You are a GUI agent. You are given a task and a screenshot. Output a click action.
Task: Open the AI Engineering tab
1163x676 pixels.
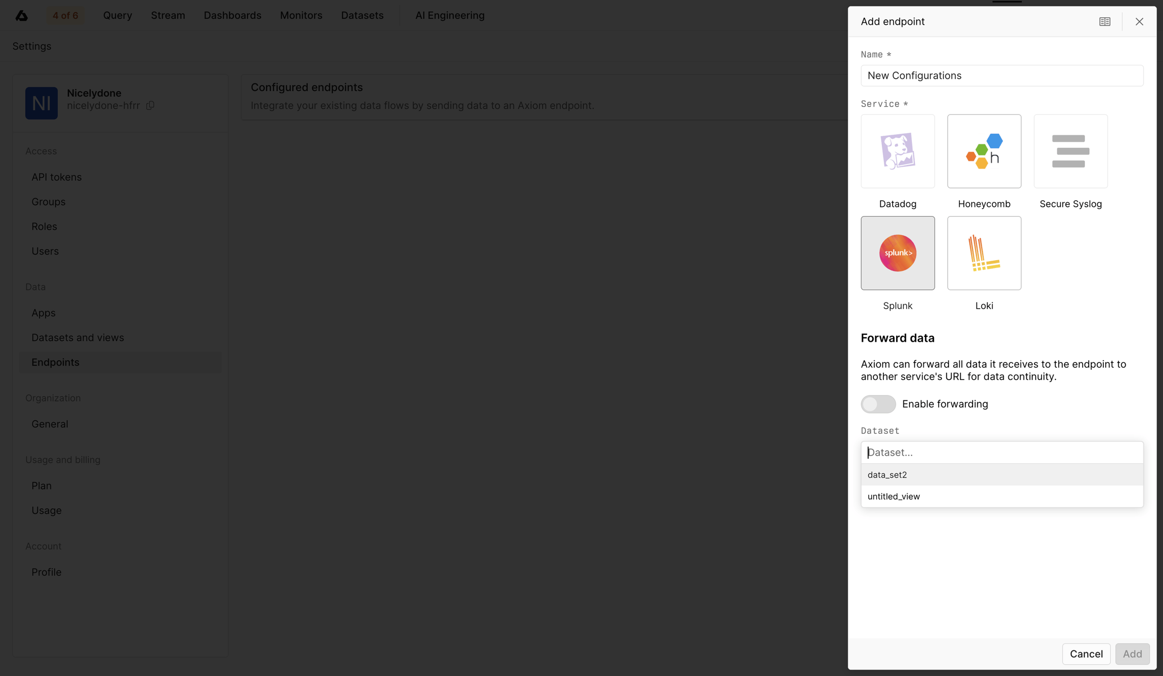[450, 16]
